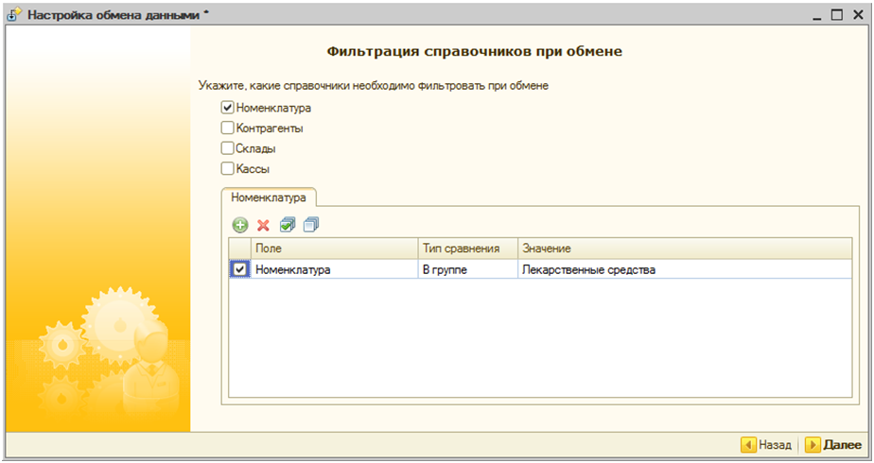Viewport: 874px width, 463px height.
Task: Click the red delete row icon
Action: 264,225
